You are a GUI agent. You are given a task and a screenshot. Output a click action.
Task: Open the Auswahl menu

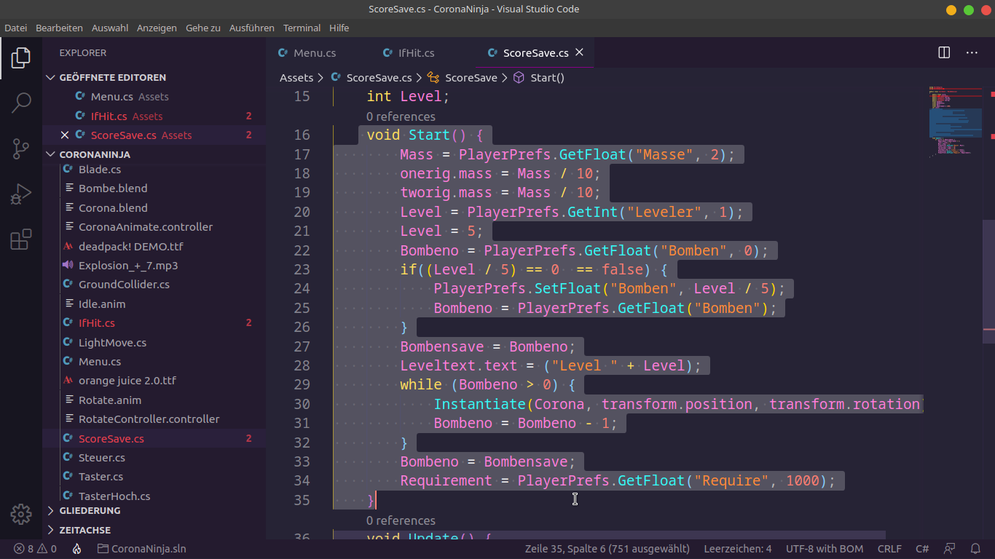pyautogui.click(x=110, y=28)
